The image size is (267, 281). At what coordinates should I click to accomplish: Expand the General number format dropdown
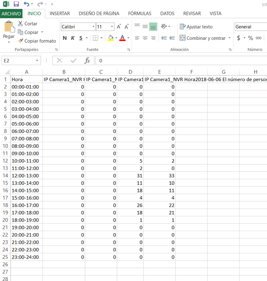251,27
